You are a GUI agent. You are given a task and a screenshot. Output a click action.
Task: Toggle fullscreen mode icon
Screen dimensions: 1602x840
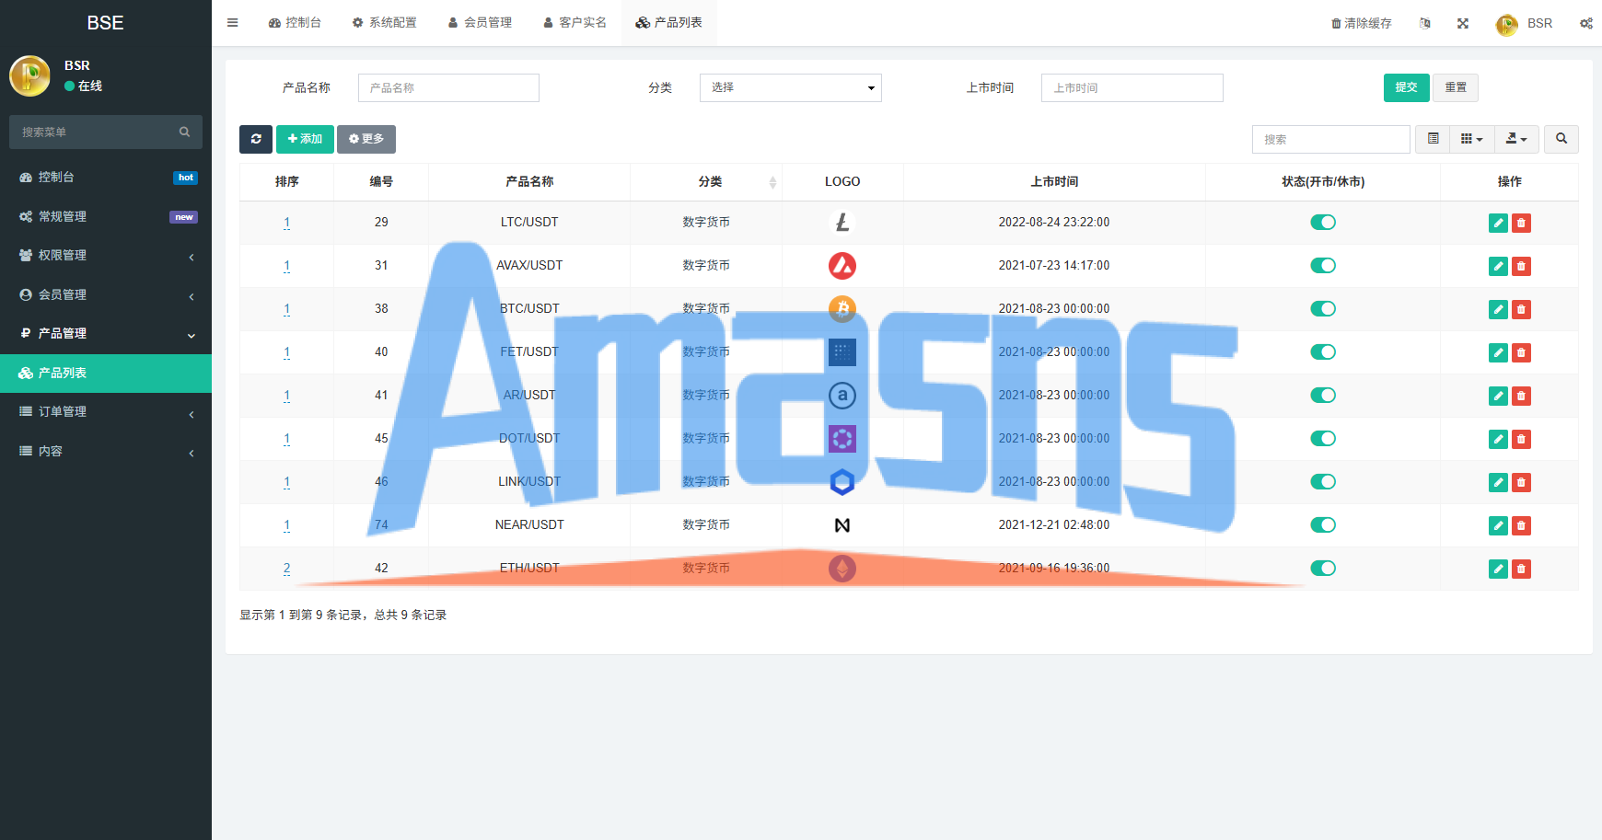click(1463, 23)
